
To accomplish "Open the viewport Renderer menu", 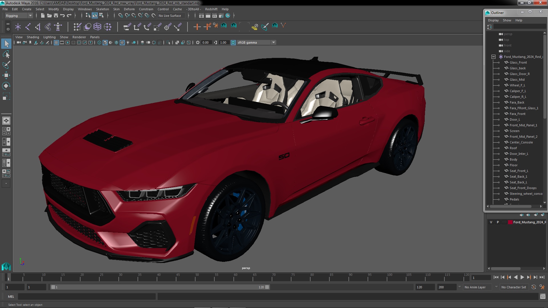I will (x=79, y=37).
